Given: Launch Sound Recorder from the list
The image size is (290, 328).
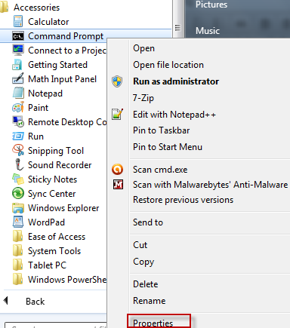Looking at the screenshot, I should [x=60, y=165].
